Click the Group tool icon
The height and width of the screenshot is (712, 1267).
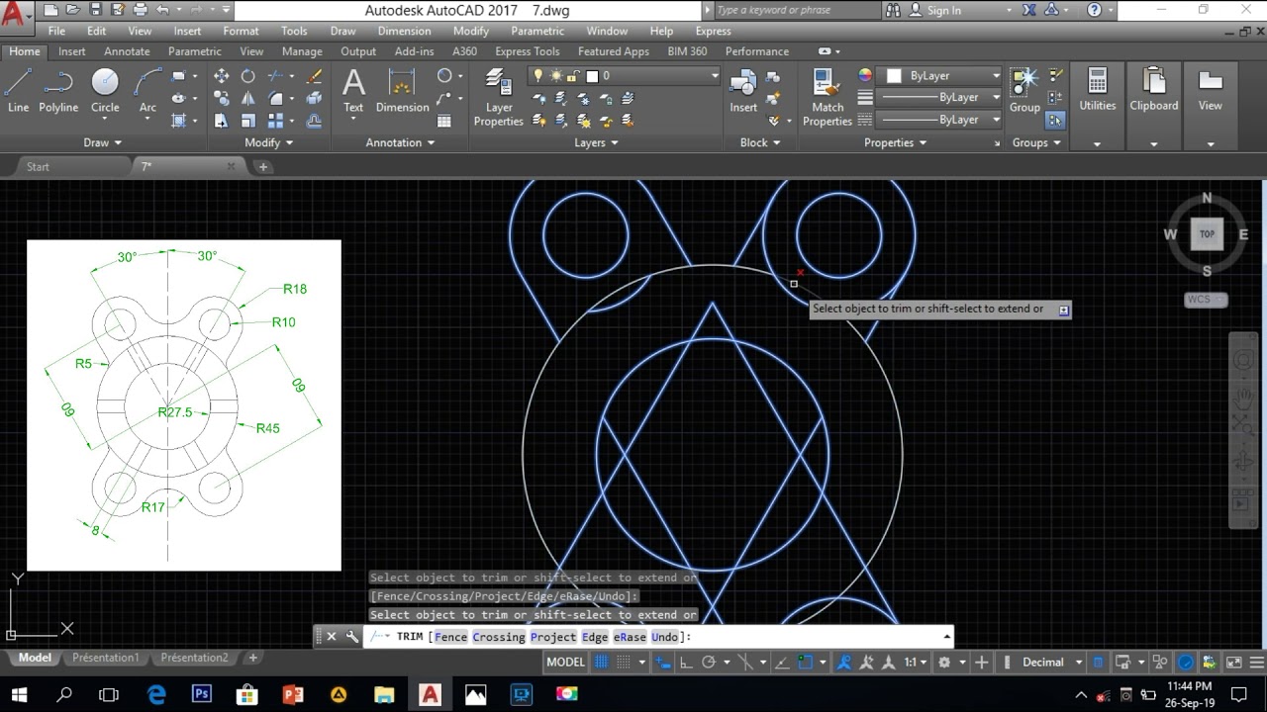1024,90
